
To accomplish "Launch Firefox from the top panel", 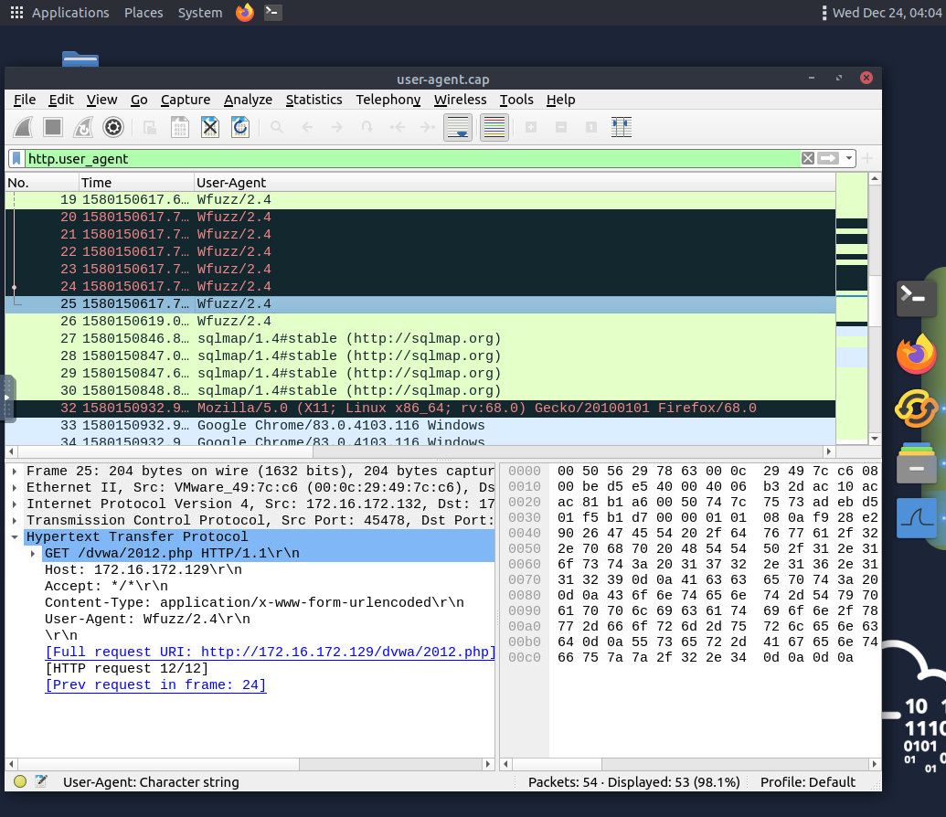I will [x=244, y=12].
